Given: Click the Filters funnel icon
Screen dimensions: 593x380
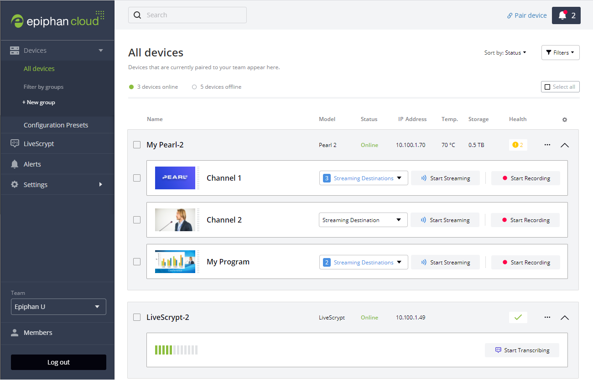Looking at the screenshot, I should point(549,53).
